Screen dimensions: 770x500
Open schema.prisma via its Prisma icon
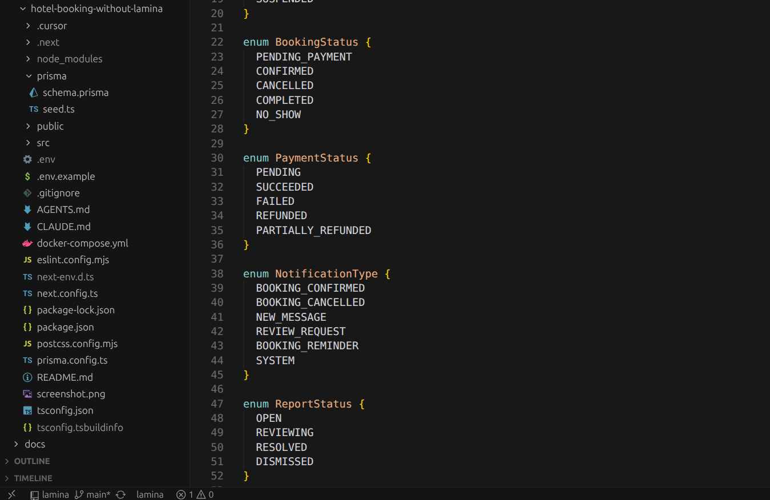[34, 92]
